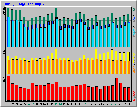Click the Files legend label

[x=134, y=21]
